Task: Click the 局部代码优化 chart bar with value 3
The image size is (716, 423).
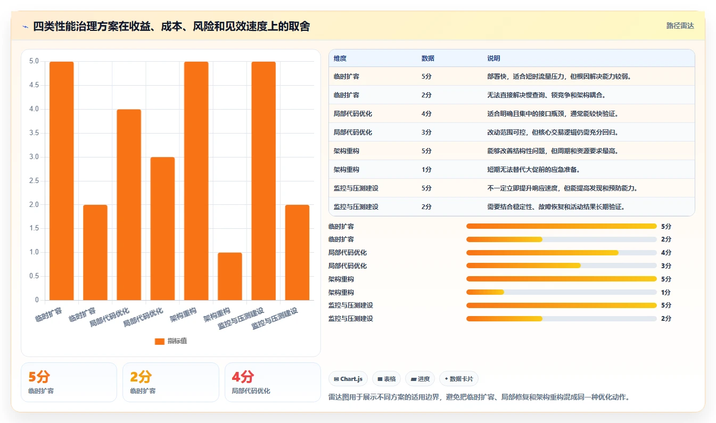Action: 162,229
